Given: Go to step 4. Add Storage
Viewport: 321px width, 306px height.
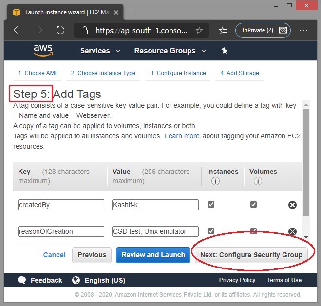Looking at the screenshot, I should (x=240, y=73).
